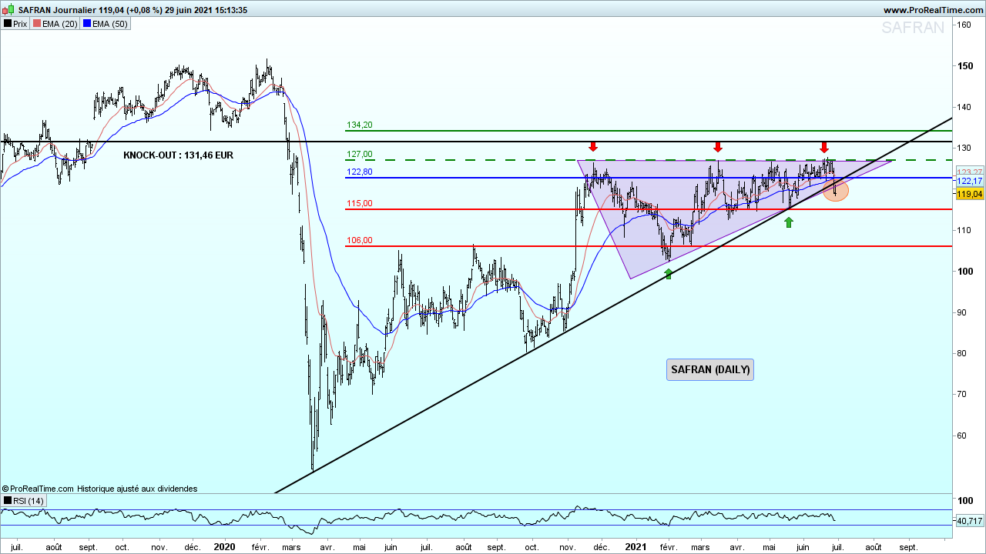
Task: Select the SAFRAN (DAILY) text box
Action: [710, 369]
